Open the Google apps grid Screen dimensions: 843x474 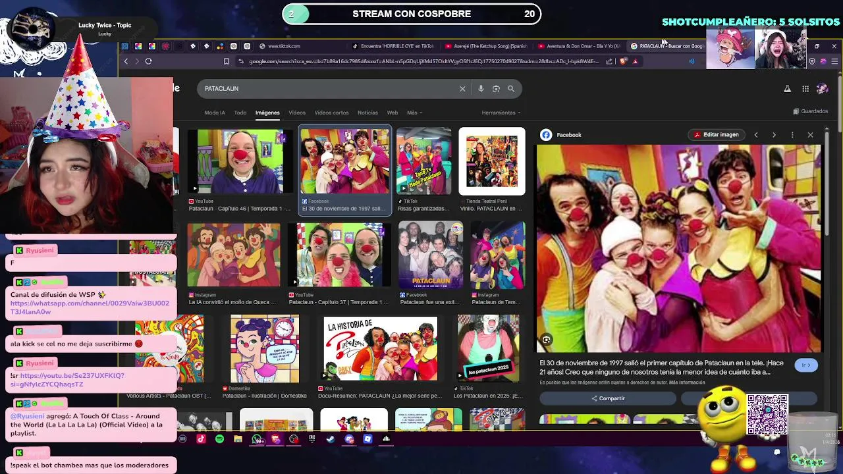point(805,89)
